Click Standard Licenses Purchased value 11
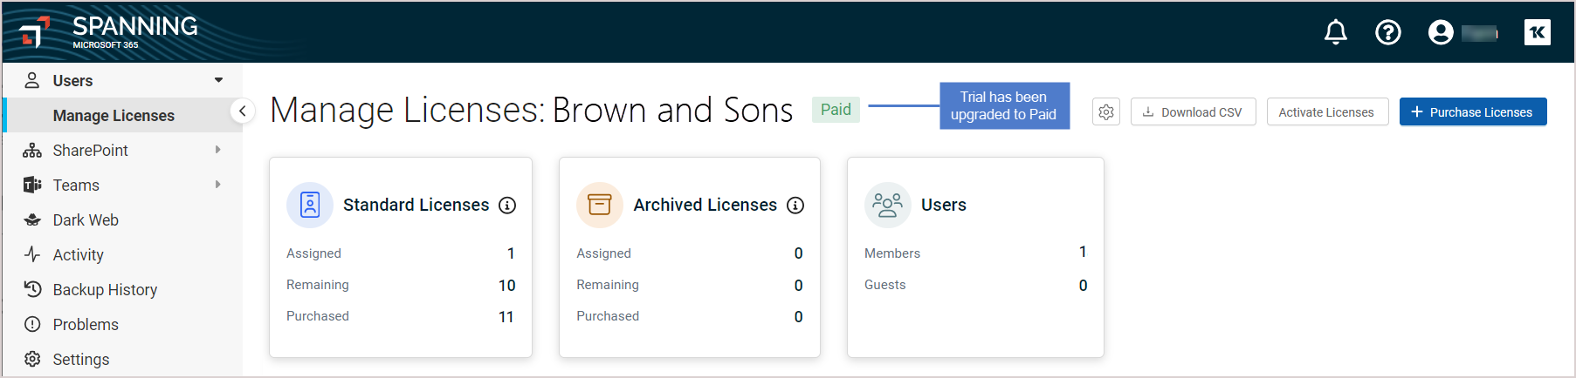This screenshot has height=378, width=1576. pos(506,317)
